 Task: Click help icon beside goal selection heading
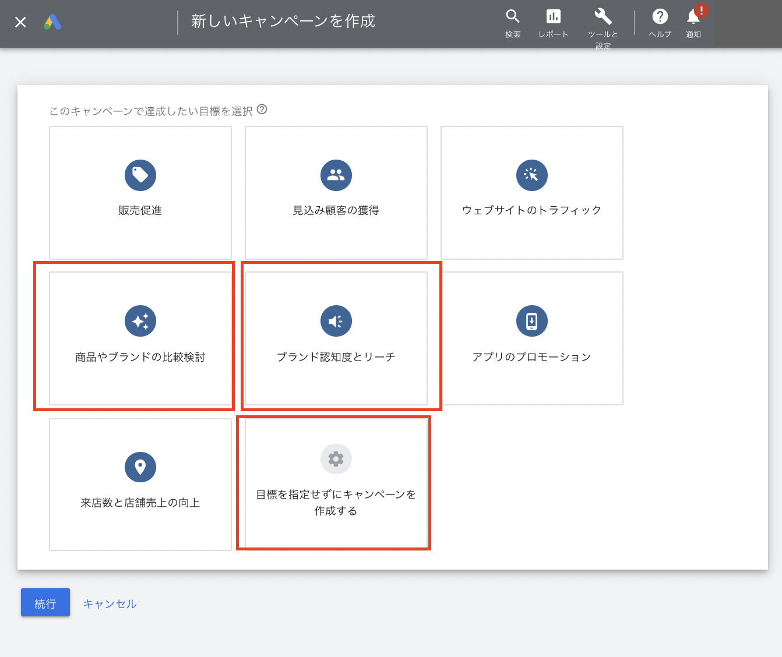[262, 110]
